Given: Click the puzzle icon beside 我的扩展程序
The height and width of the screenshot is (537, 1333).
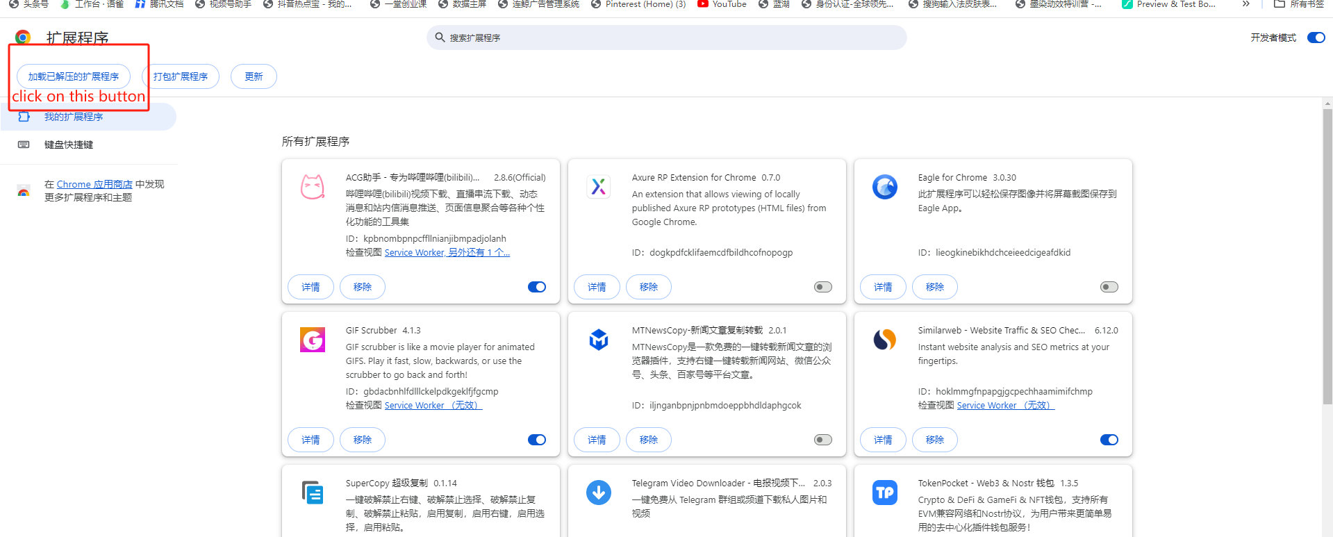Looking at the screenshot, I should click(24, 117).
